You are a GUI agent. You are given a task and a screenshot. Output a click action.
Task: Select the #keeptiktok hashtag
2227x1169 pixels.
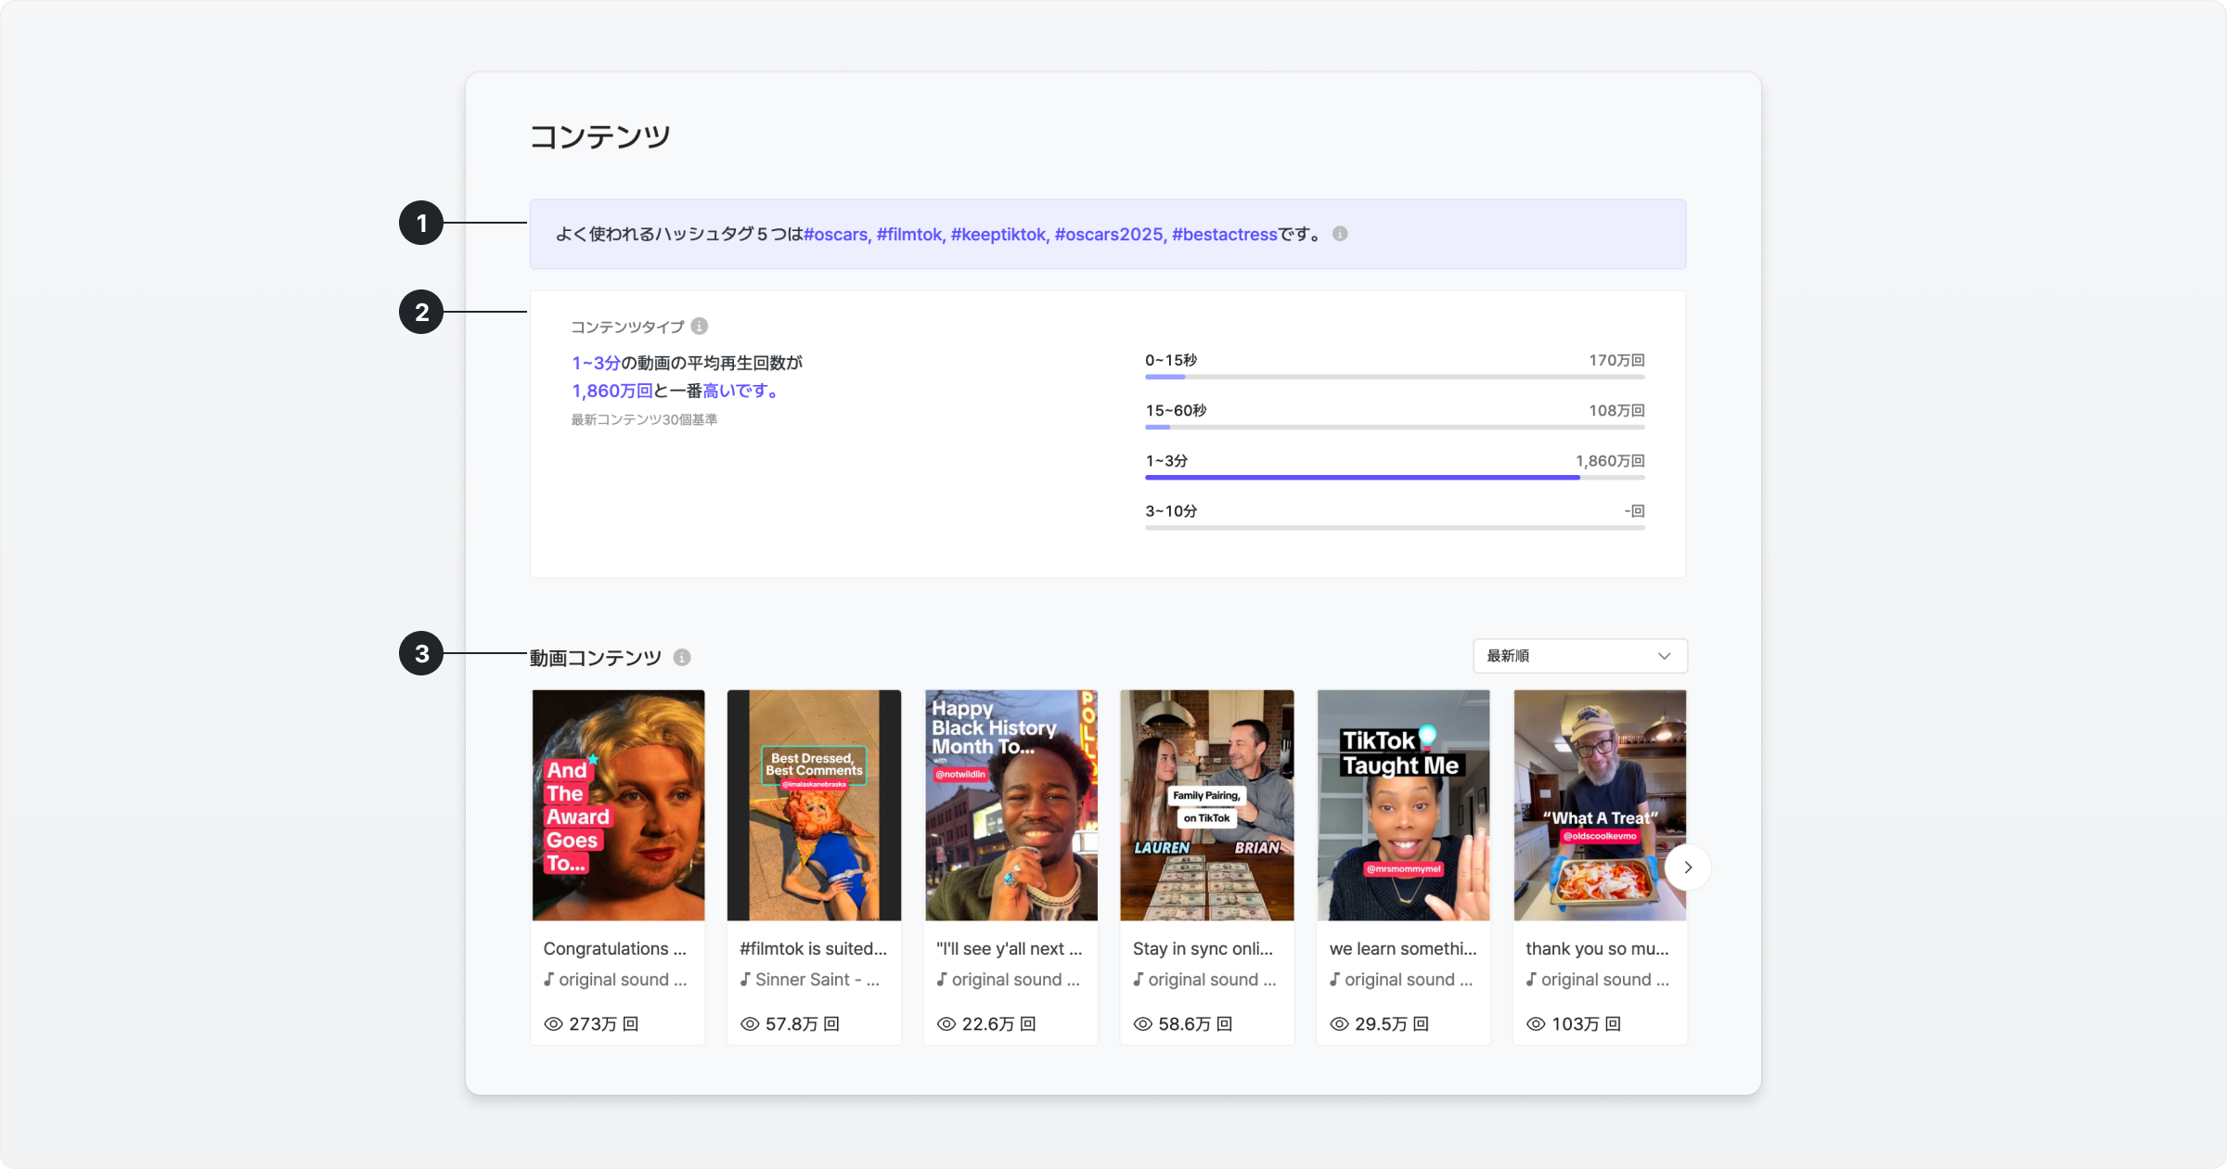click(998, 235)
